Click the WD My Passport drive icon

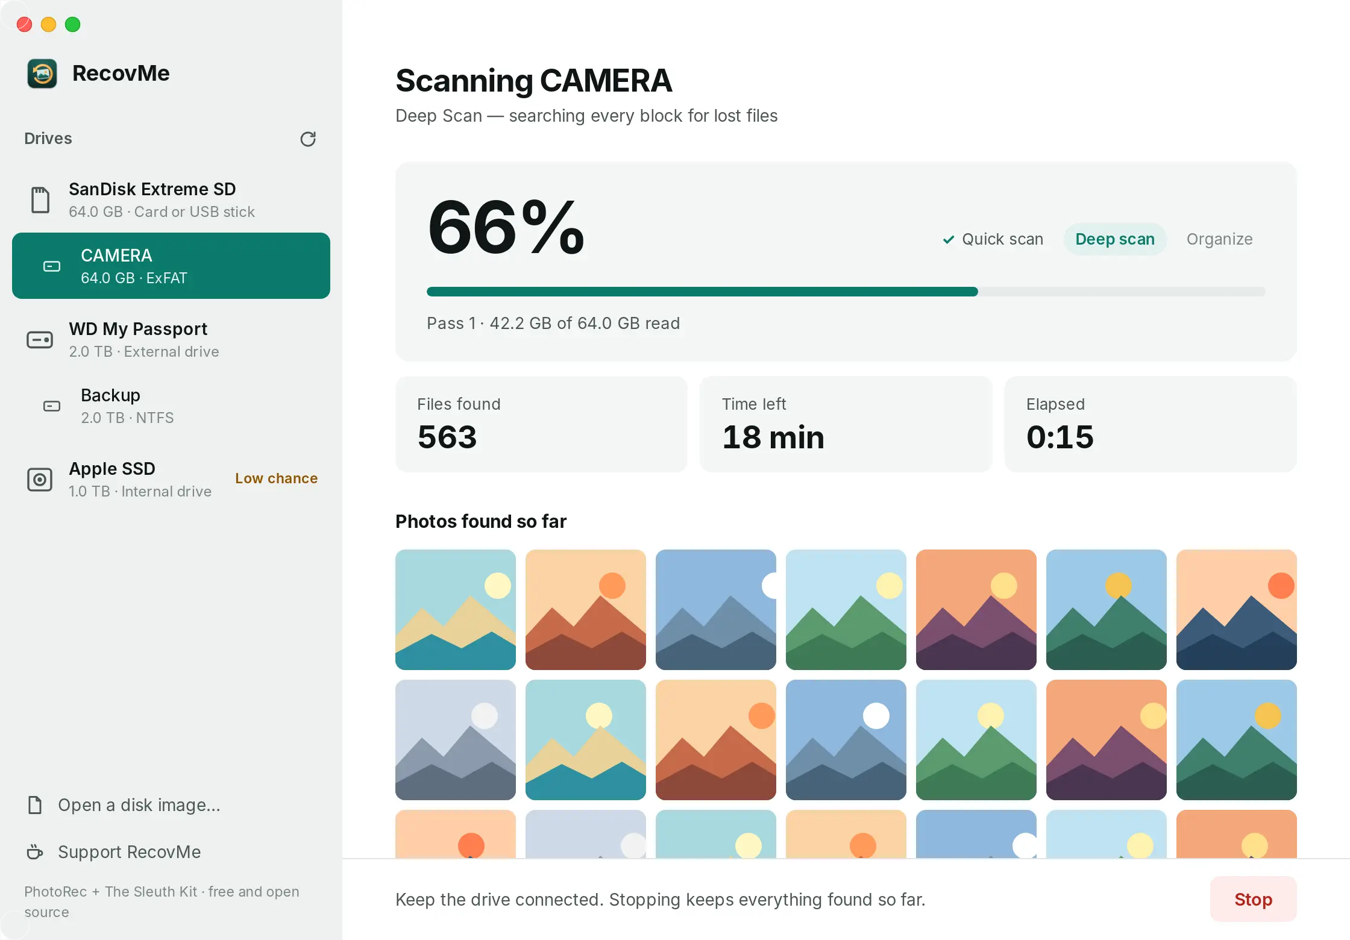tap(40, 340)
